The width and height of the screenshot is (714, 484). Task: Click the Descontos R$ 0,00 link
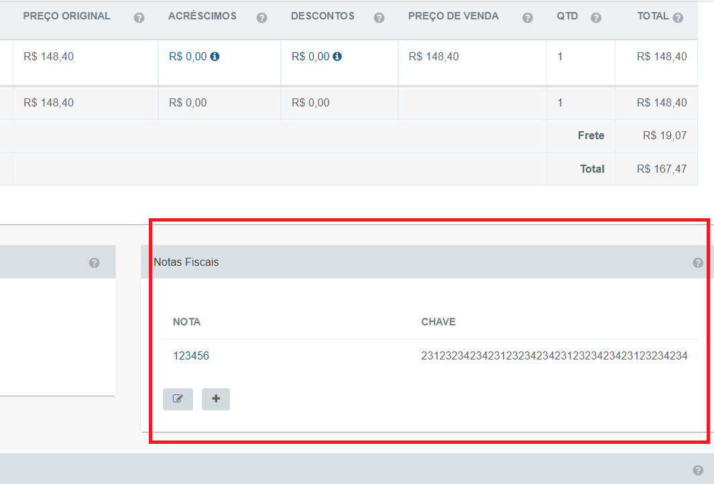point(310,56)
